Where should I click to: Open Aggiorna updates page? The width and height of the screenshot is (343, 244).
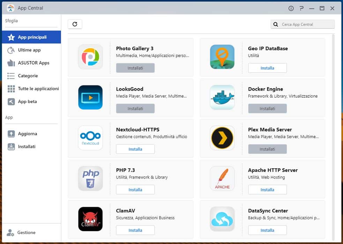(31, 134)
